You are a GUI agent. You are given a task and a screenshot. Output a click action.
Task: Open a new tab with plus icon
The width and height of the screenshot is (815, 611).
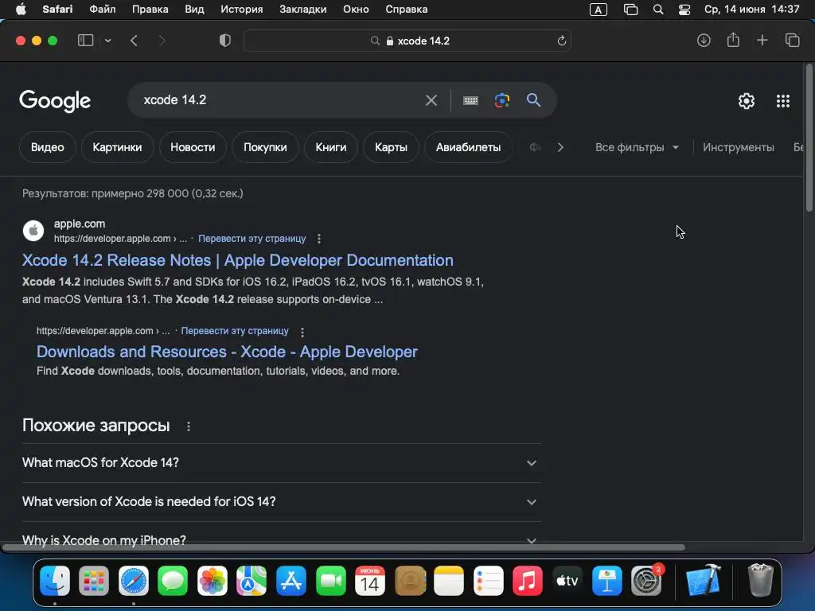(762, 41)
